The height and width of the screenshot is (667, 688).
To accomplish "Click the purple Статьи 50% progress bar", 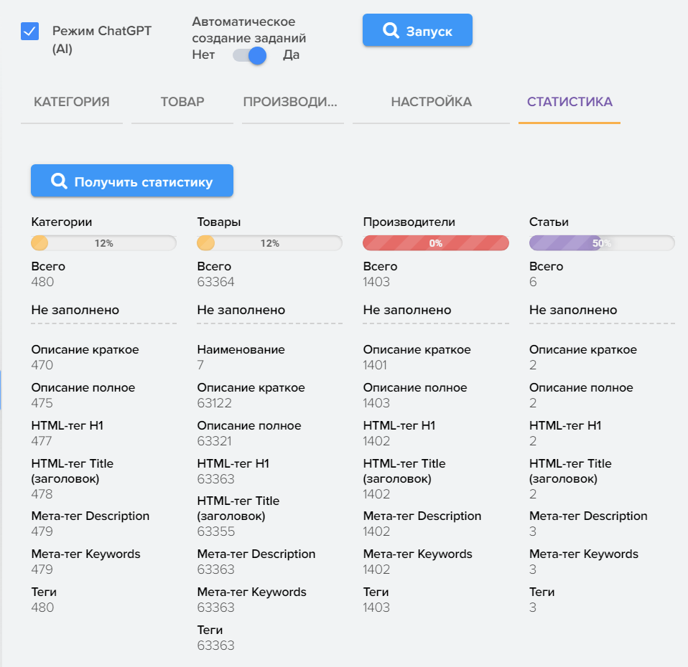I will click(x=601, y=243).
